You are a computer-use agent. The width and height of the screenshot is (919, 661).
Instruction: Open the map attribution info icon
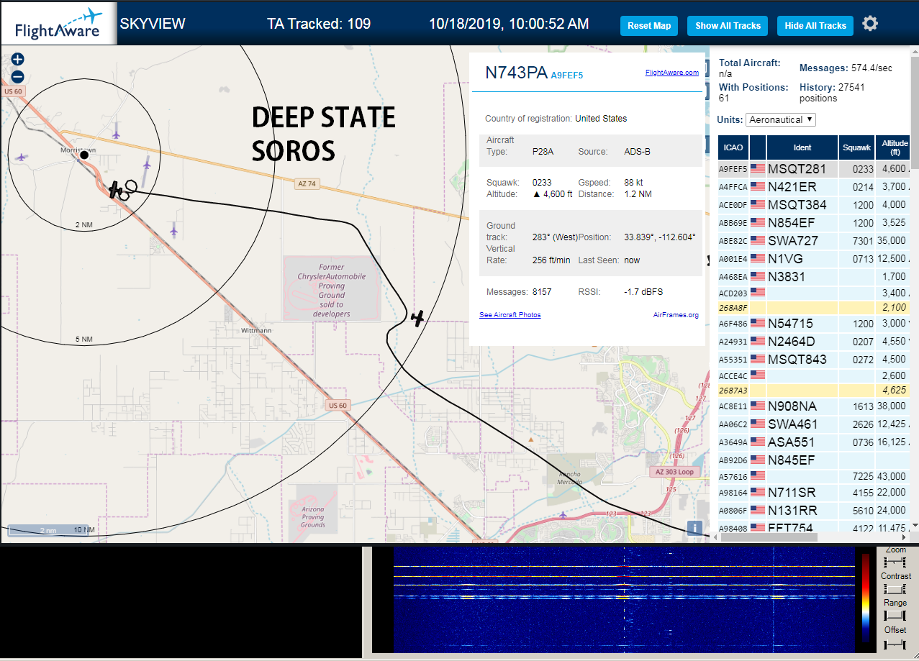[x=694, y=528]
